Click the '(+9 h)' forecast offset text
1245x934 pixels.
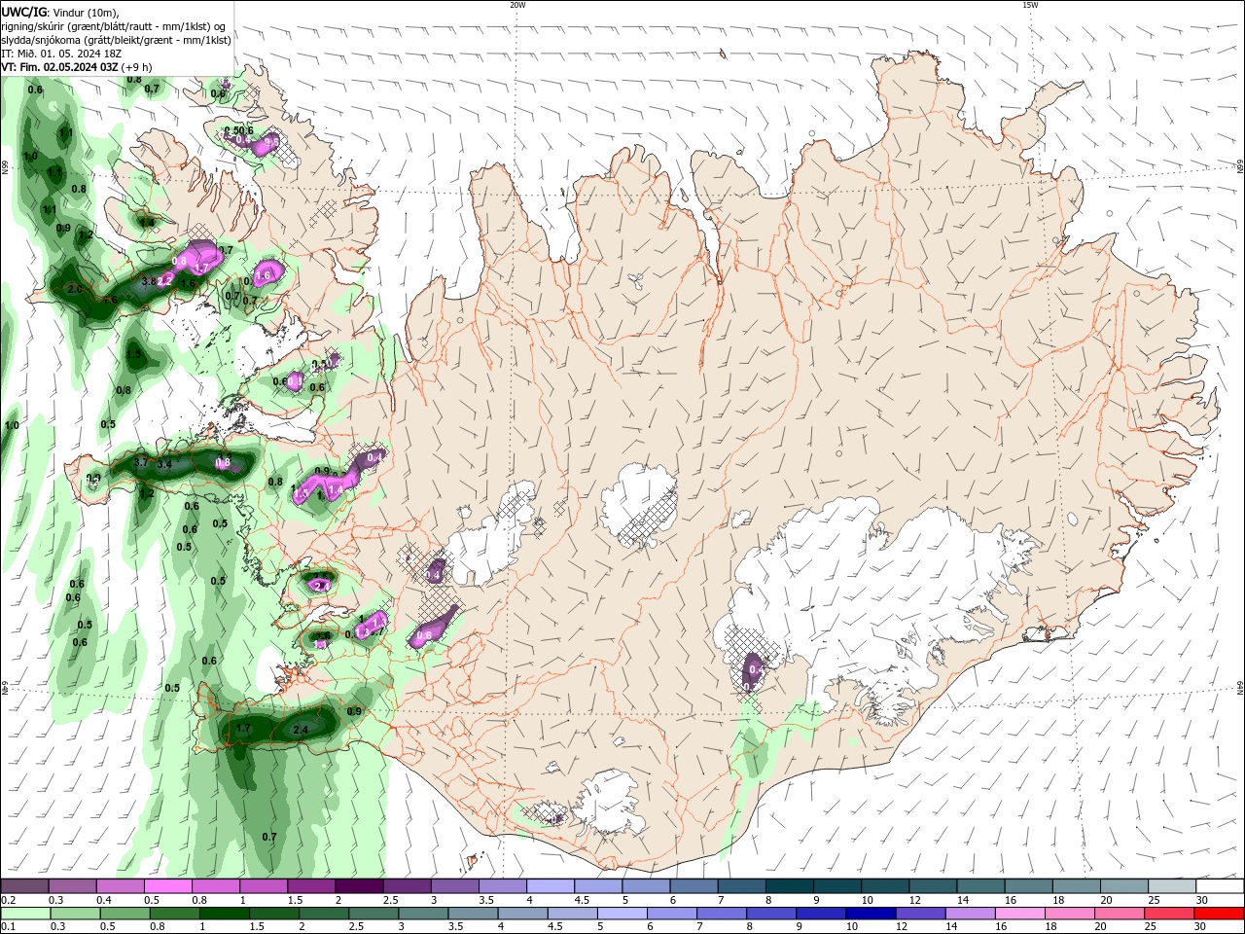(136, 67)
